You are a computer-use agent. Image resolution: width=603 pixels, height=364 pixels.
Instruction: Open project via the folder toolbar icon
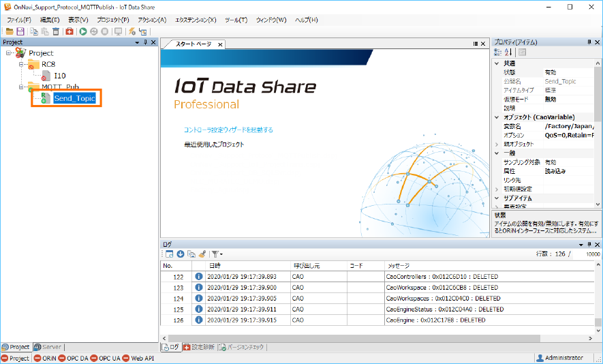[x=10, y=31]
